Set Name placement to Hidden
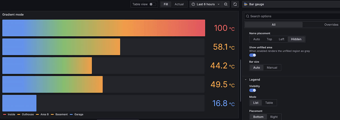The height and width of the screenshot is (120, 340). point(296,39)
